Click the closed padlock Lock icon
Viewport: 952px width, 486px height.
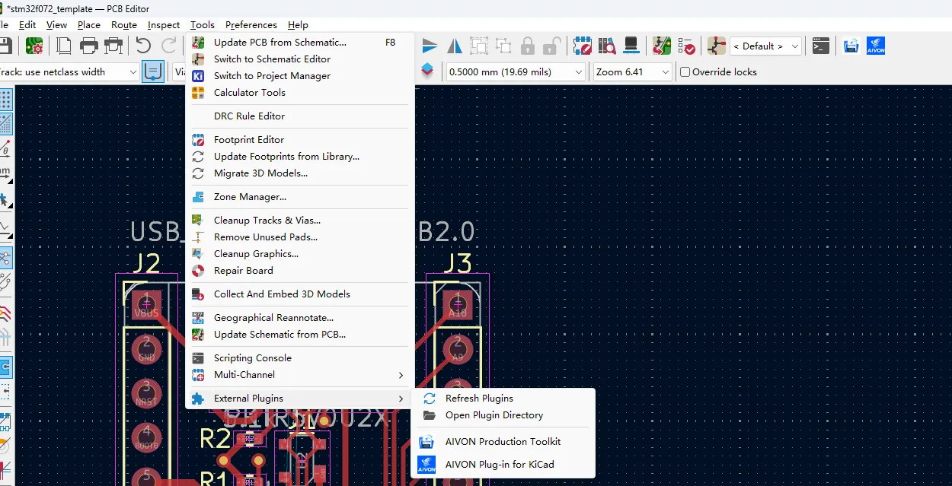click(x=528, y=46)
